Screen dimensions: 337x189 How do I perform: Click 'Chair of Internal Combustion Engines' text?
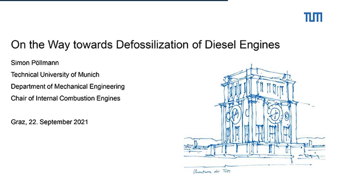click(x=66, y=98)
